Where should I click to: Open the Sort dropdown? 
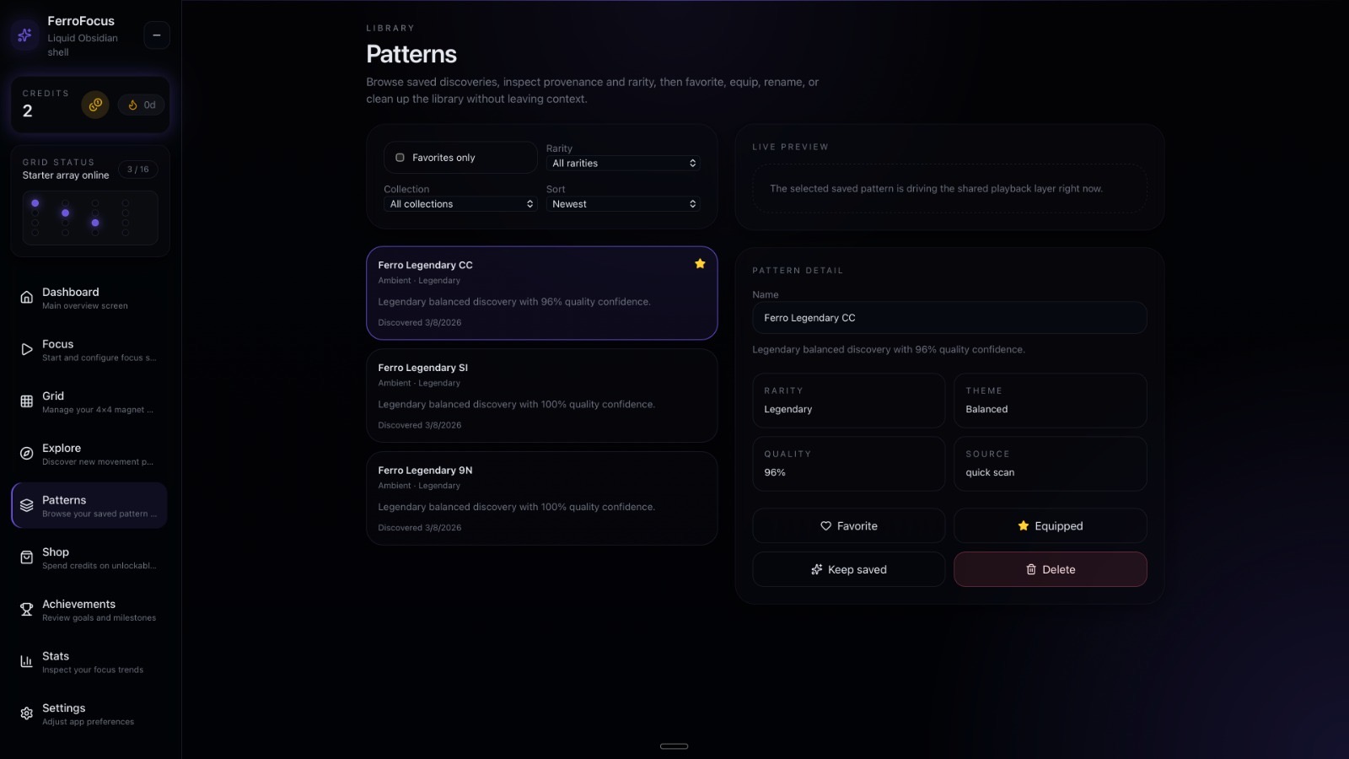coord(623,204)
